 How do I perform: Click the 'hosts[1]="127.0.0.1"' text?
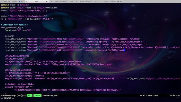41,19
